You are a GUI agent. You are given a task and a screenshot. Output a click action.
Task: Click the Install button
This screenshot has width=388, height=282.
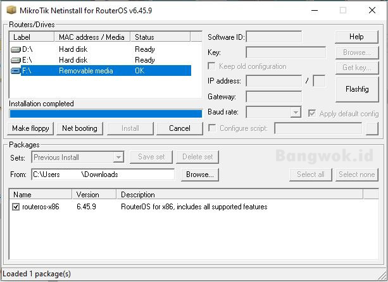point(130,128)
